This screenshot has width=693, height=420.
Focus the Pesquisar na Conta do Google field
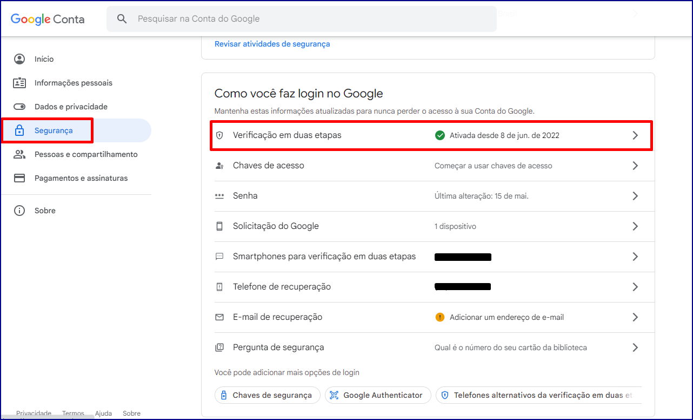tap(302, 19)
